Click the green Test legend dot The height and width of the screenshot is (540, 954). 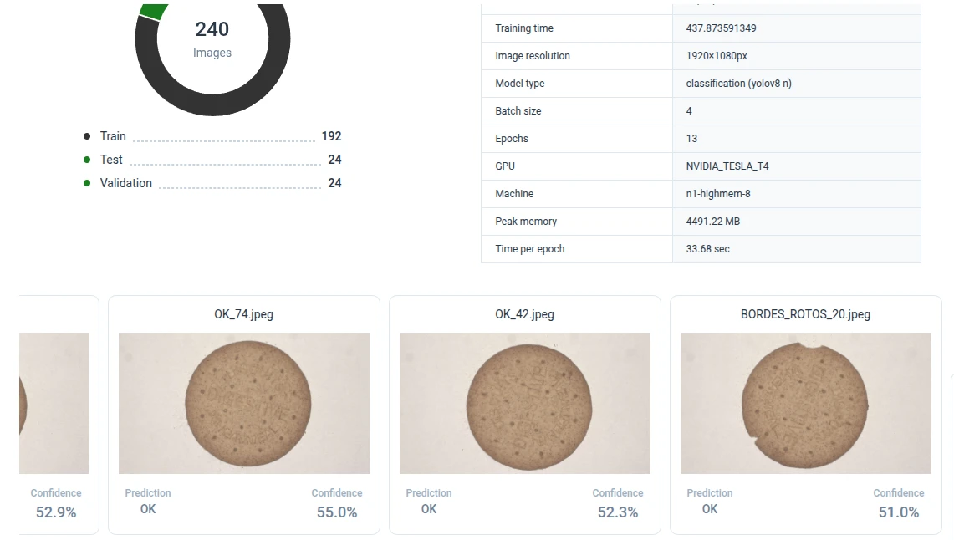pos(87,160)
